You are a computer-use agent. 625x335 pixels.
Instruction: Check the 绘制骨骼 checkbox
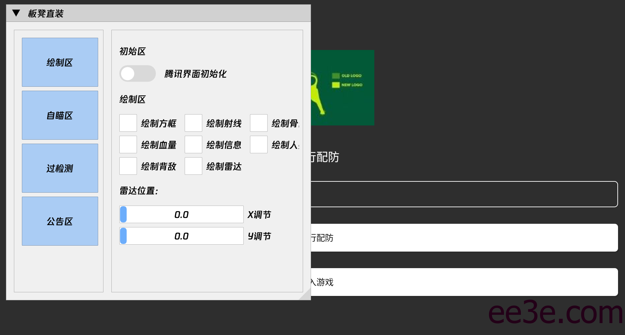(259, 123)
